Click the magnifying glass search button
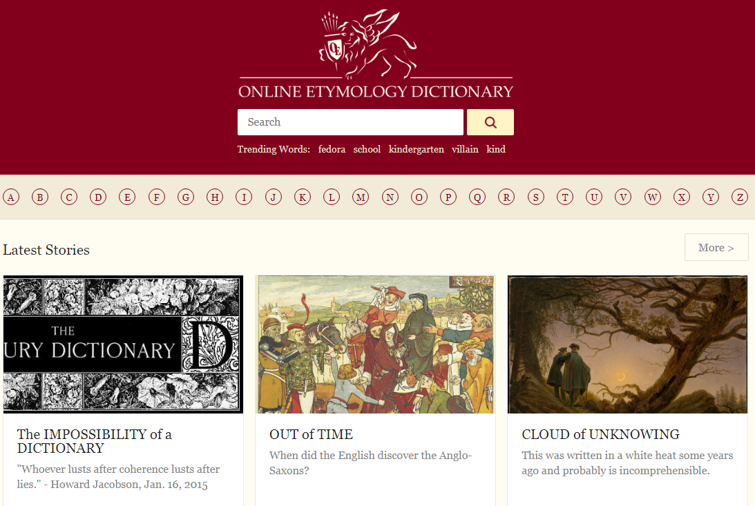This screenshot has height=506, width=755. pyautogui.click(x=490, y=122)
